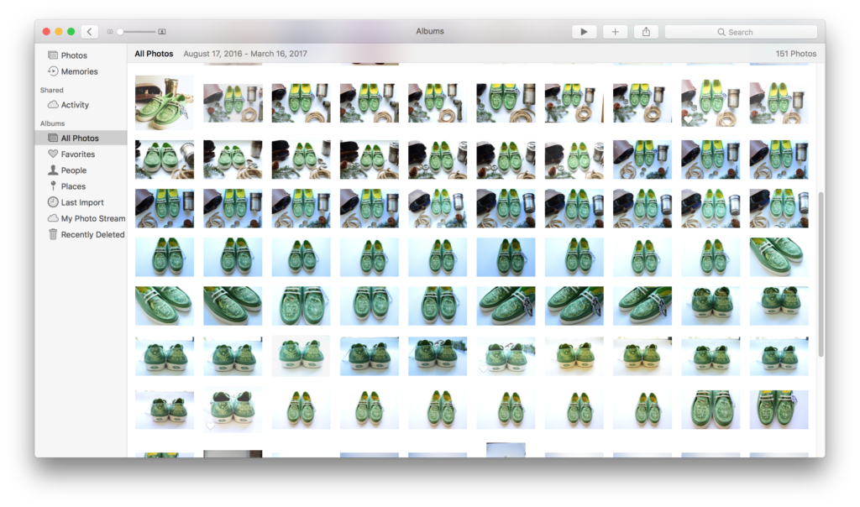Open Memories in the sidebar
The image size is (860, 507).
click(x=79, y=71)
